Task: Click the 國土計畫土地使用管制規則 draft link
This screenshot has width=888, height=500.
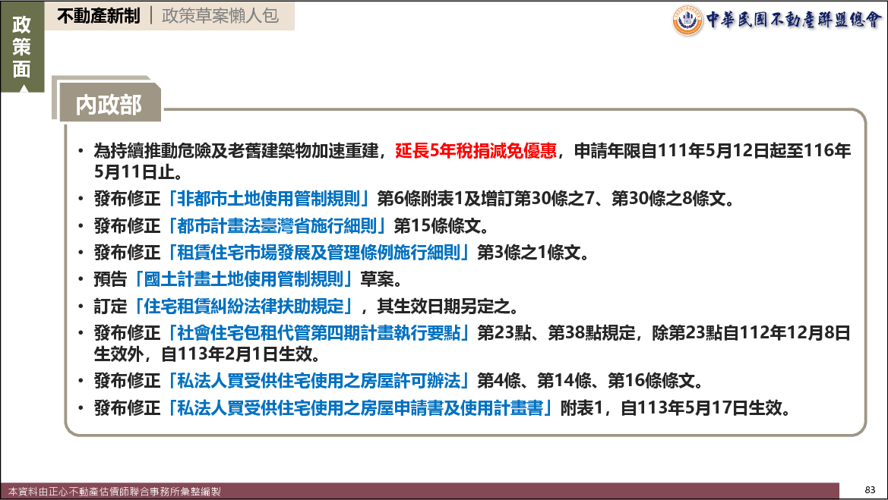Action: pos(244,279)
